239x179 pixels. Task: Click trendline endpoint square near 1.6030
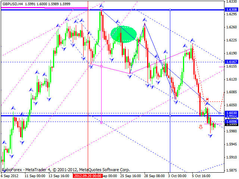click(219, 113)
